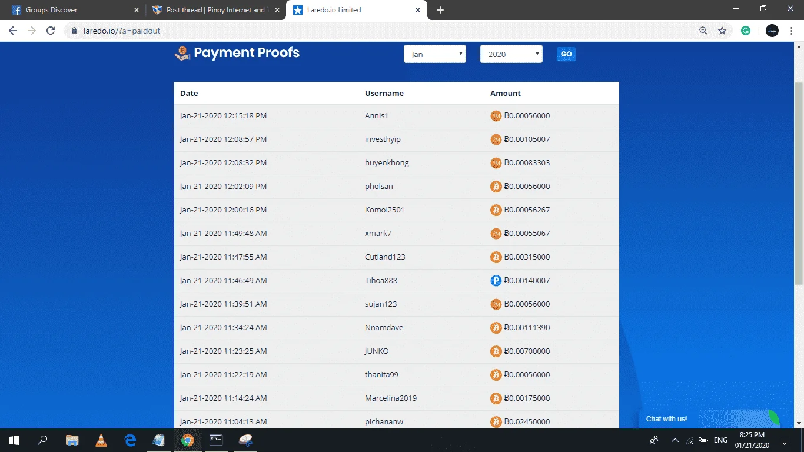The width and height of the screenshot is (804, 452).
Task: Click the Bitcoin icon in Komol2501 row
Action: tap(496, 210)
